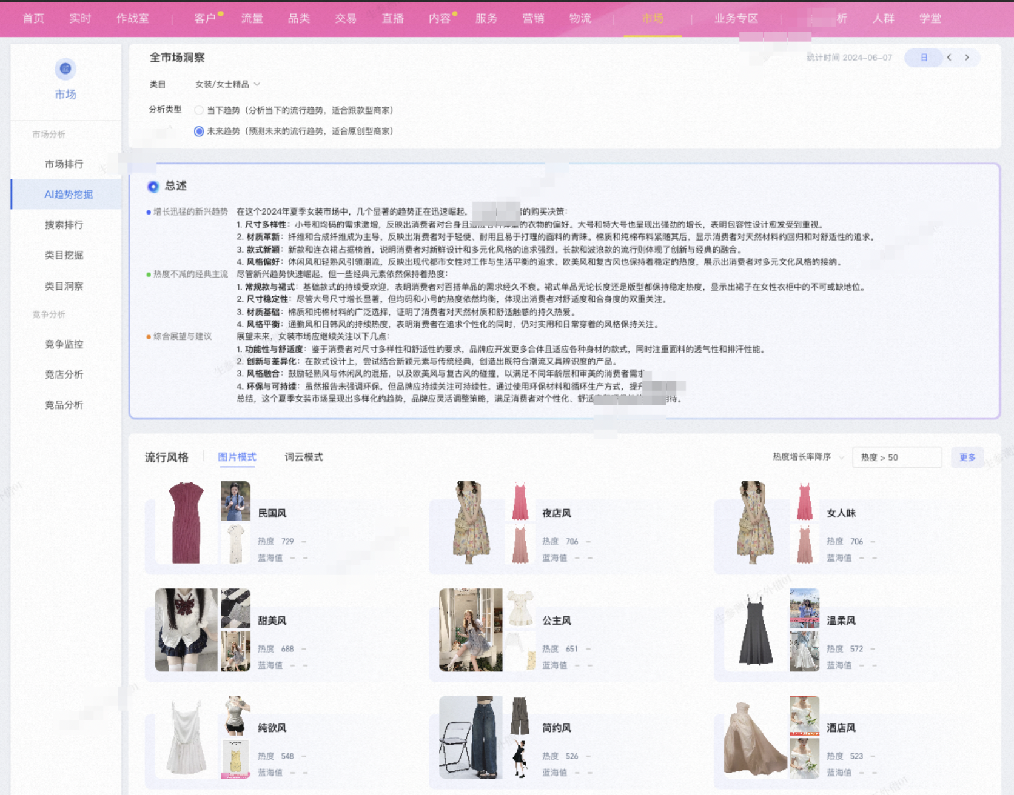Click the 增长迅猛的新兴趋势 summary heading
This screenshot has width=1014, height=795.
pyautogui.click(x=190, y=211)
